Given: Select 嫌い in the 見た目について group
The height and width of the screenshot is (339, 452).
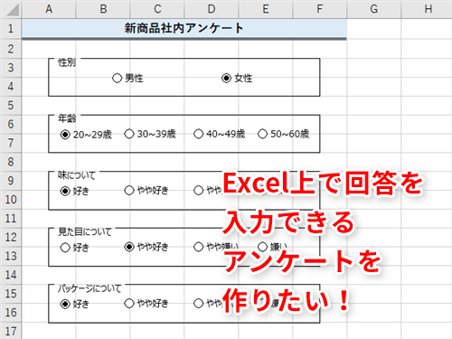Looking at the screenshot, I should (262, 247).
